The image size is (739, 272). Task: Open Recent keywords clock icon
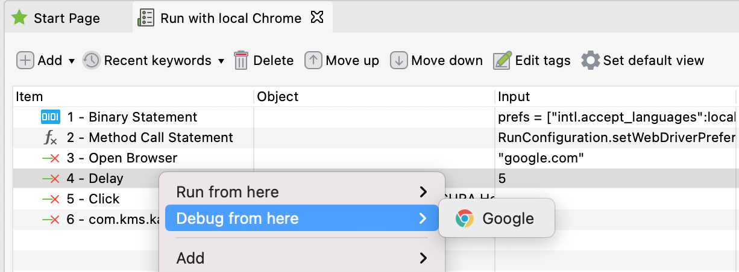(91, 60)
